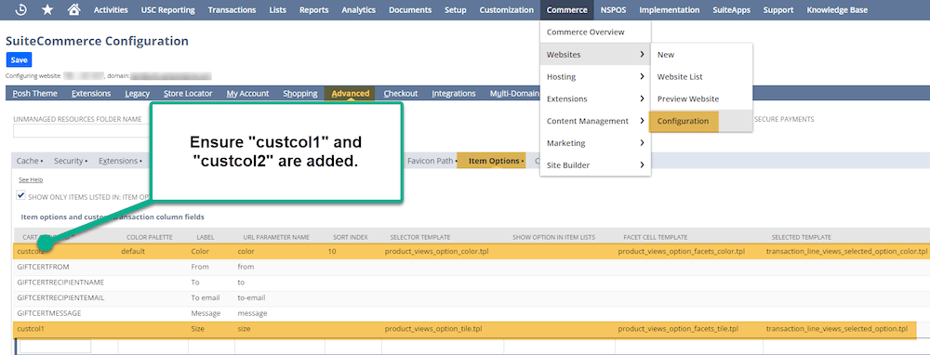Open the Knowledge Base menu
Screen dimensions: 930x355
coord(837,10)
